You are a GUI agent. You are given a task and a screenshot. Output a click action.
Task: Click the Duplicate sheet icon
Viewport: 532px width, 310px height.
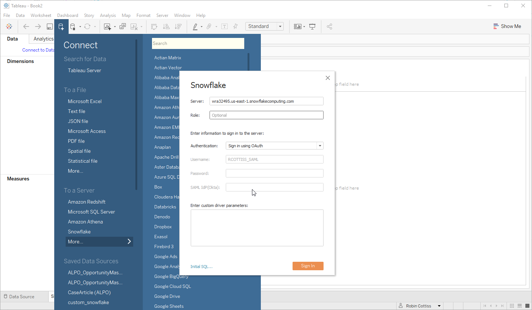123,27
